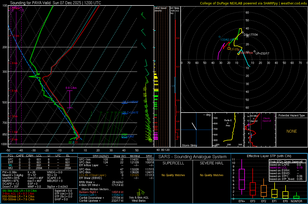Click the SFC-6km shear row
The image size is (308, 204).
point(116,169)
